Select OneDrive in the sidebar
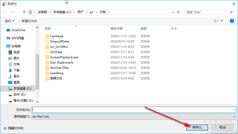This screenshot has height=134, width=238. coord(16,30)
